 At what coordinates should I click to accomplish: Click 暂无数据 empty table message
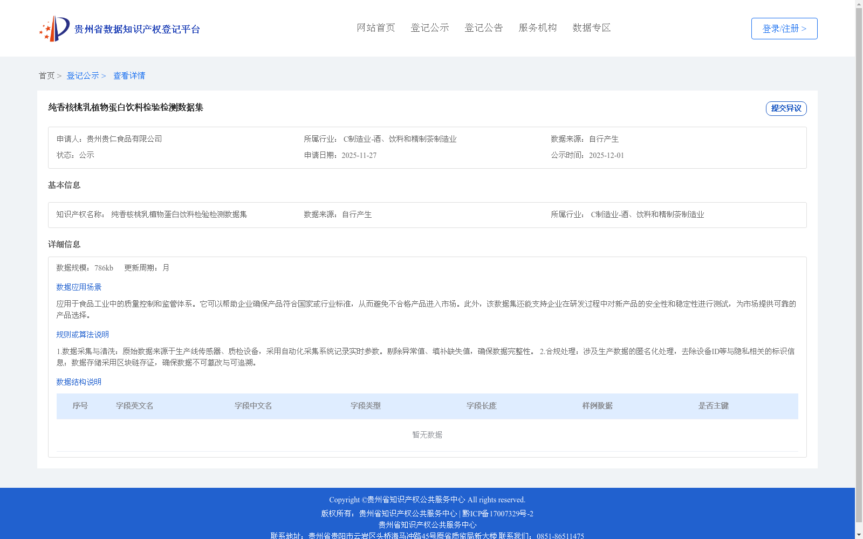pyautogui.click(x=427, y=435)
